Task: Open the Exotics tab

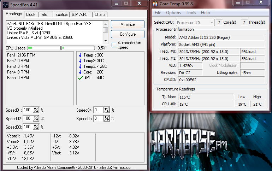Action: click(61, 14)
